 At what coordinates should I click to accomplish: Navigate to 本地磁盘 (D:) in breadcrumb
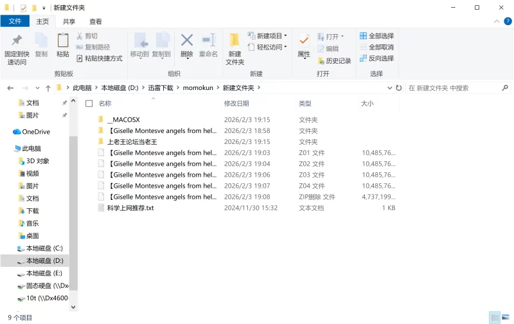coord(120,87)
